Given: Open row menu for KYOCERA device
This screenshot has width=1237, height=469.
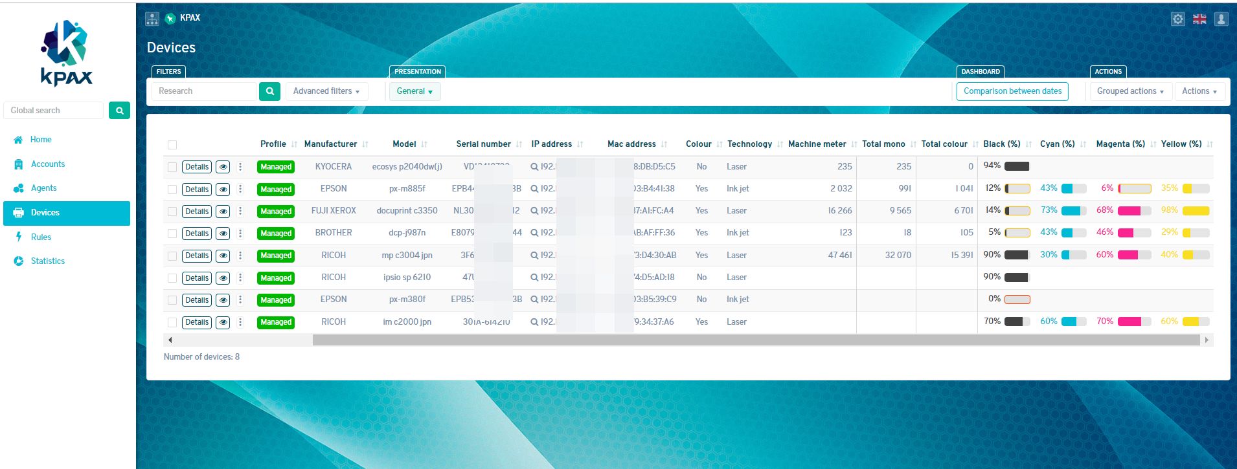Looking at the screenshot, I should coord(240,167).
